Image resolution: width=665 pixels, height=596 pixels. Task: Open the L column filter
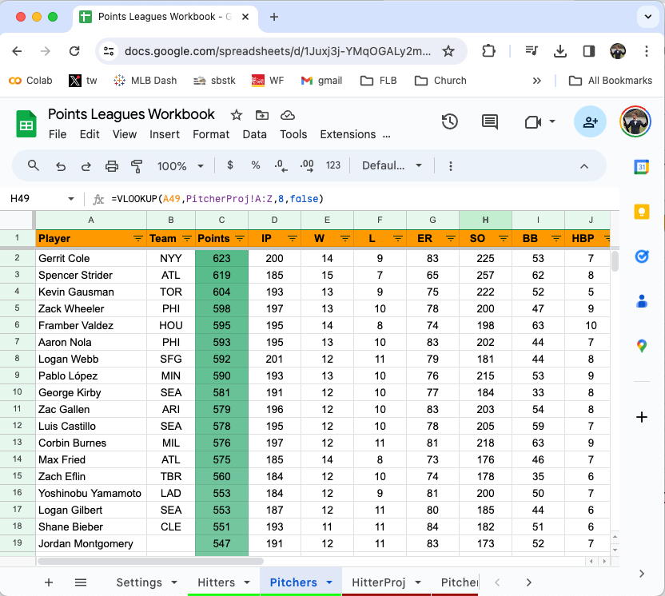coord(398,239)
